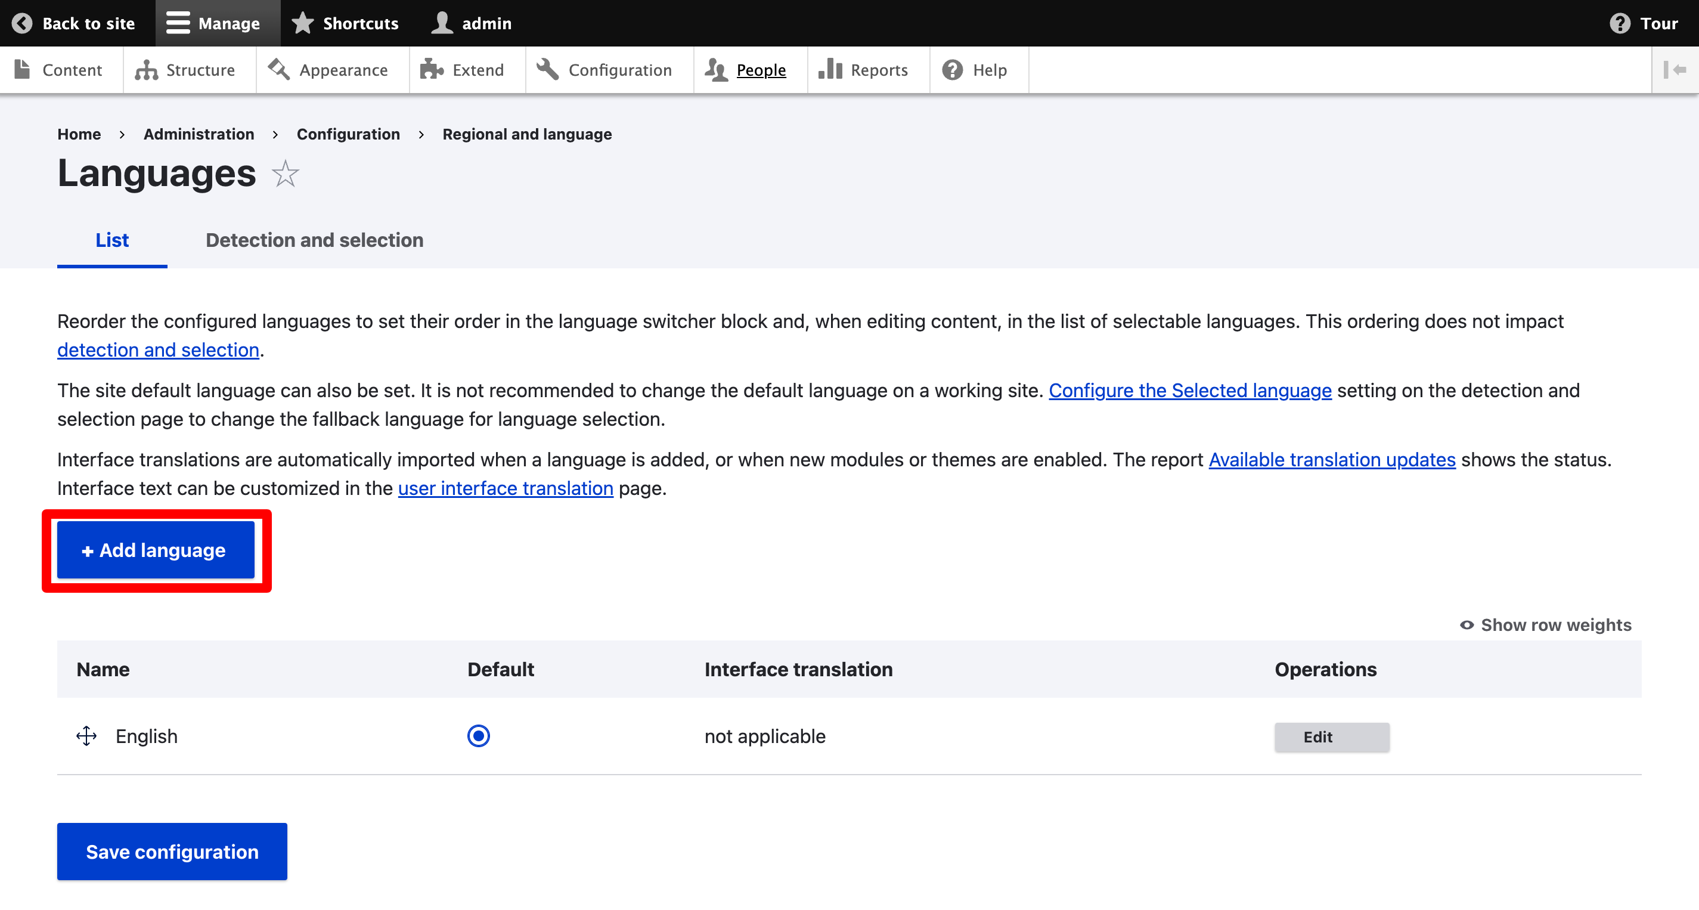Click Edit for the English language

(1331, 736)
